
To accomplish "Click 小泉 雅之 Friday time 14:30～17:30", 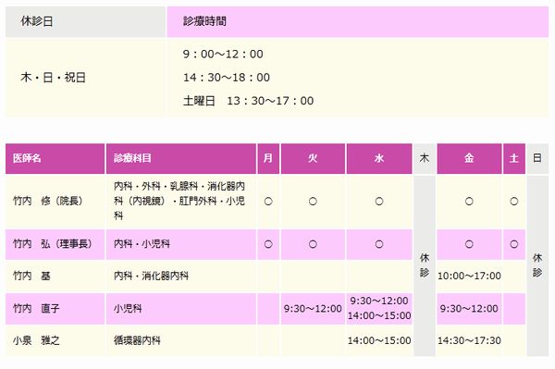I will tap(469, 340).
